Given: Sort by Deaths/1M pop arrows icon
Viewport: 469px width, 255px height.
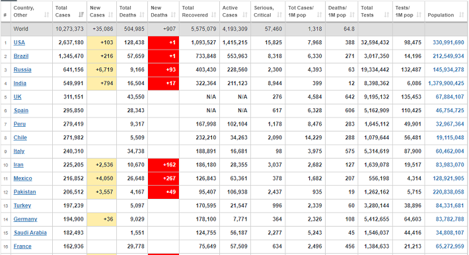Looking at the screenshot, I should [x=352, y=15].
